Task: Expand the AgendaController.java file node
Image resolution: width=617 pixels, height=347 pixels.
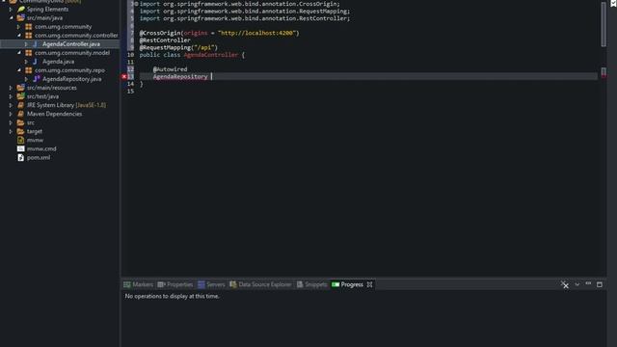Action: [26, 44]
